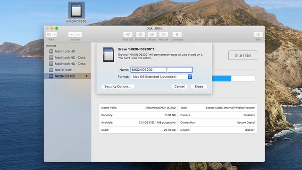Viewport: 302px width, 170px height.
Task: Click the Device value disk2s1
Action: (x=250, y=130)
